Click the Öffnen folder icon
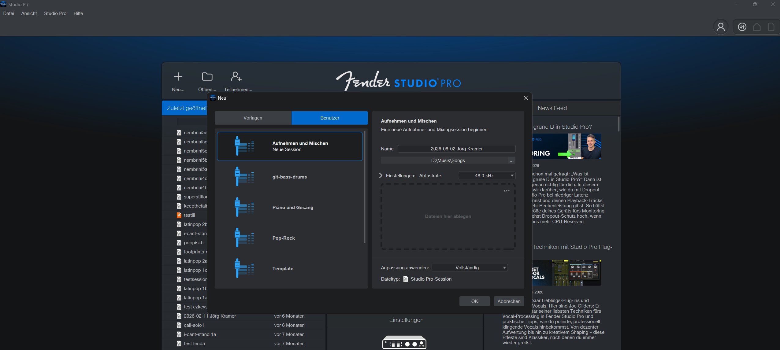Image resolution: width=780 pixels, height=350 pixels. tap(207, 76)
